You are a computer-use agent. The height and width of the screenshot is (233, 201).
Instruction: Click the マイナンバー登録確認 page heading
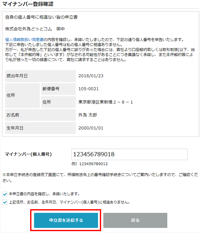tap(28, 4)
